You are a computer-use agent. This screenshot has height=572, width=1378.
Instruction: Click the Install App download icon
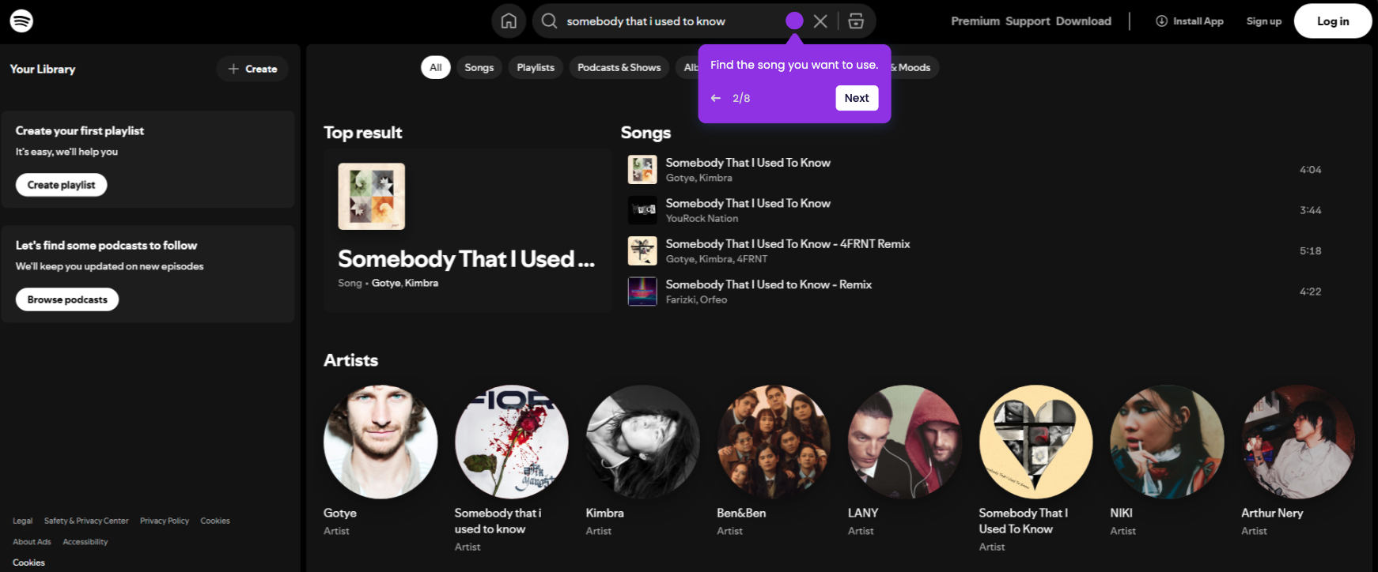coord(1161,21)
